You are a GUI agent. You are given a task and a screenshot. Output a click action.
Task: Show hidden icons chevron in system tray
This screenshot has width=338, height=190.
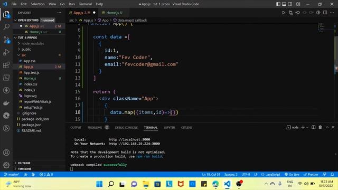coord(266,184)
